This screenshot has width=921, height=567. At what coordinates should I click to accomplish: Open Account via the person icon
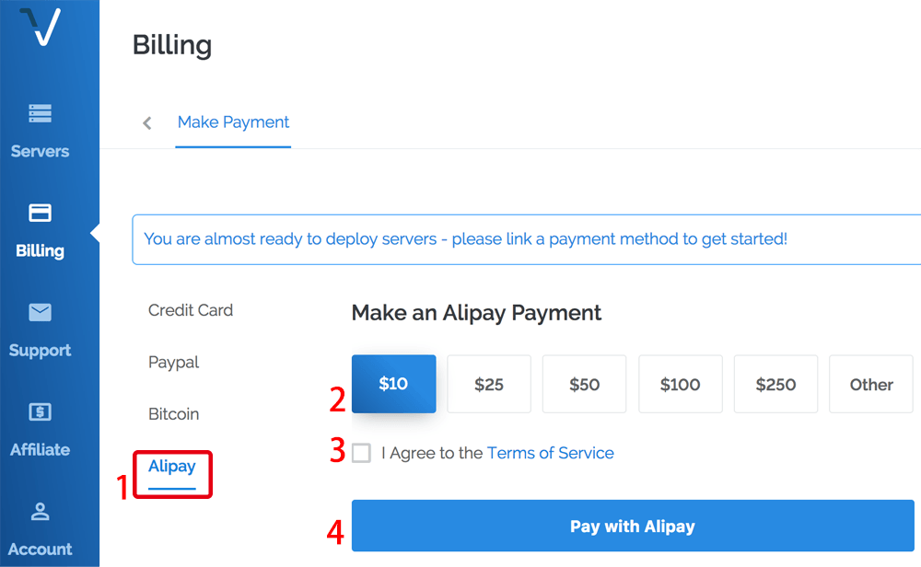[41, 512]
